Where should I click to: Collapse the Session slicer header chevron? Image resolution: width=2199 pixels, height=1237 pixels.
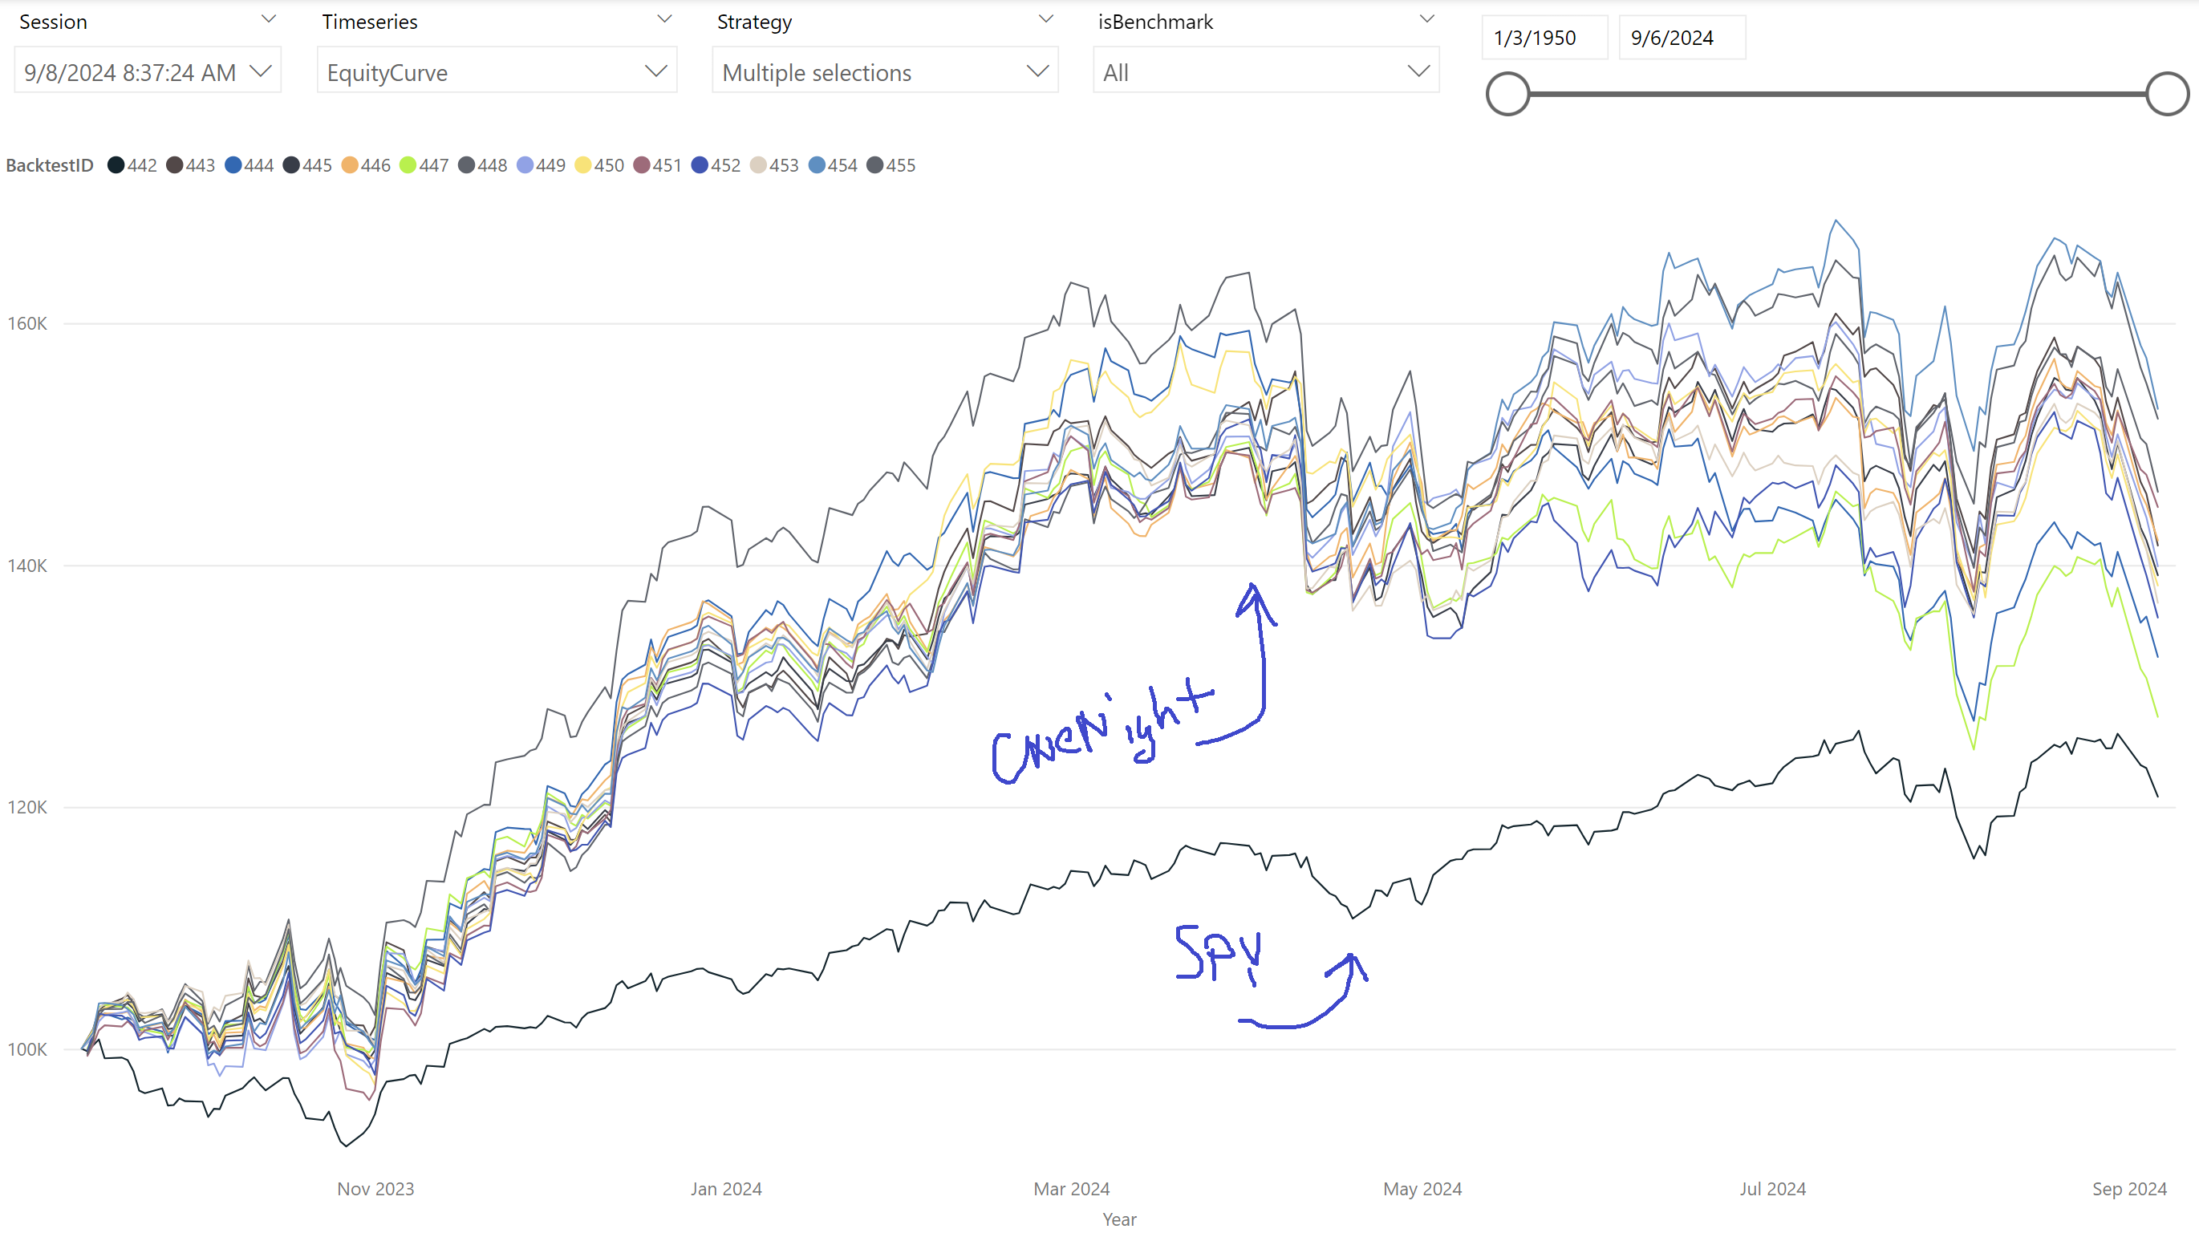(x=268, y=19)
